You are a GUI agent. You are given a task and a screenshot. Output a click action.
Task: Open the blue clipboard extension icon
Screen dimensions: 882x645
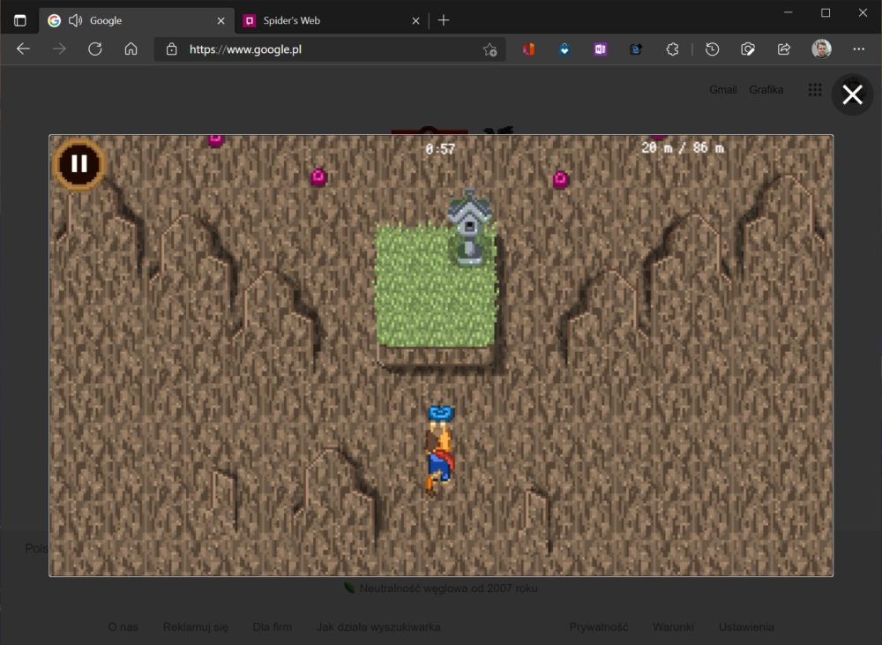pos(636,49)
